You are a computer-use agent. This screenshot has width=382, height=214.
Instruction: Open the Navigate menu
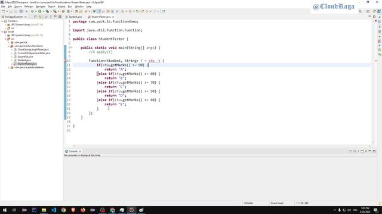41,7
